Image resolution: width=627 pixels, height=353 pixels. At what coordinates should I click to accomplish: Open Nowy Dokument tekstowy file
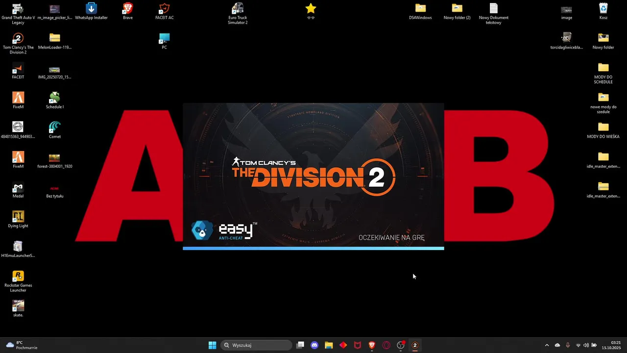(x=493, y=13)
